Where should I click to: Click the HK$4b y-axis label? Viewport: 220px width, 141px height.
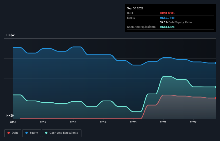tap(11, 35)
